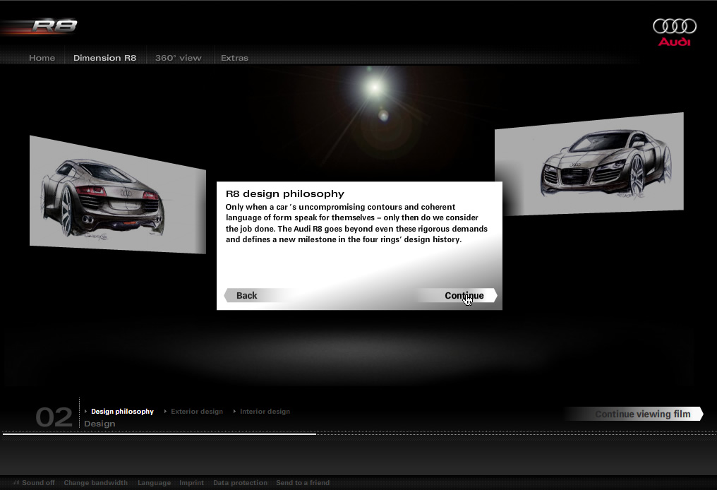717x490 pixels.
Task: Click the R8 logo at top left
Action: pos(54,25)
